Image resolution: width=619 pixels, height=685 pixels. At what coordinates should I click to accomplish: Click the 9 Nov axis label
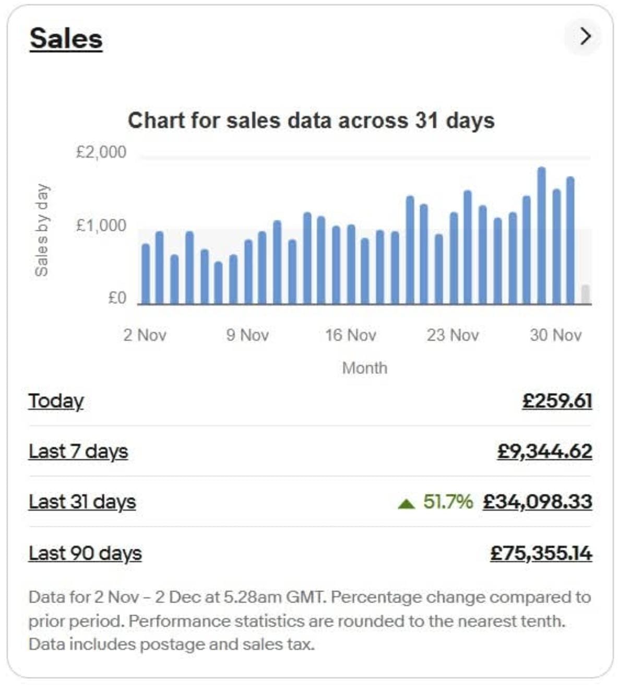[247, 335]
